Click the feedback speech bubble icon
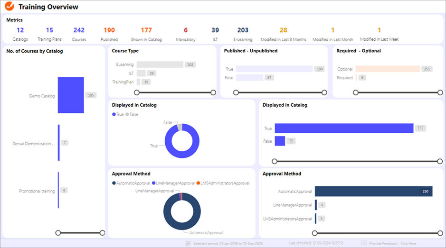This screenshot has width=446, height=248. (364, 243)
